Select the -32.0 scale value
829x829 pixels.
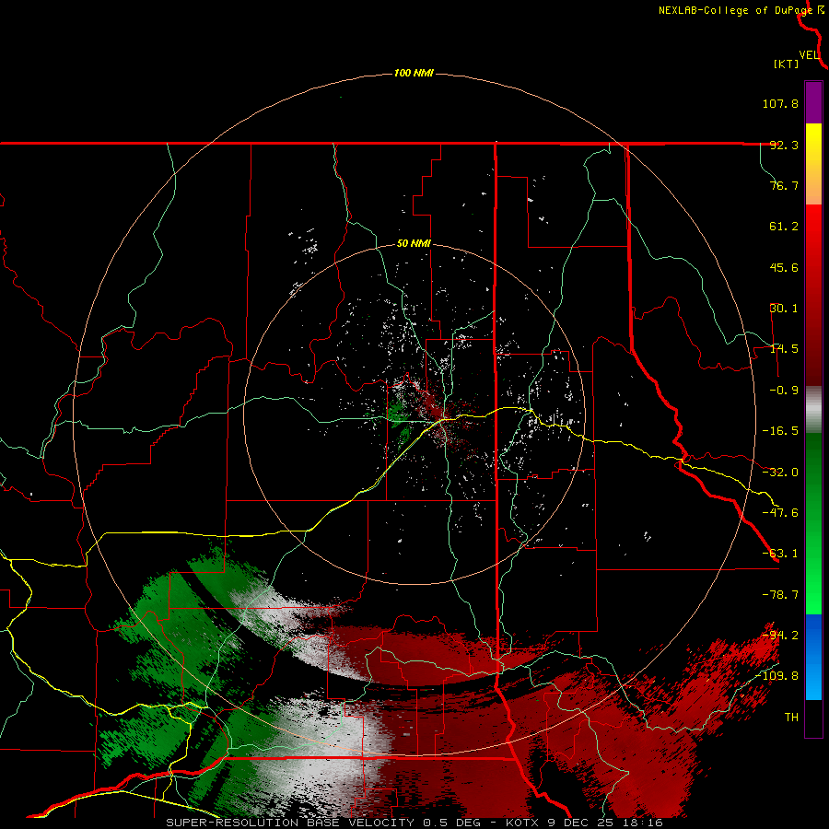tap(780, 473)
